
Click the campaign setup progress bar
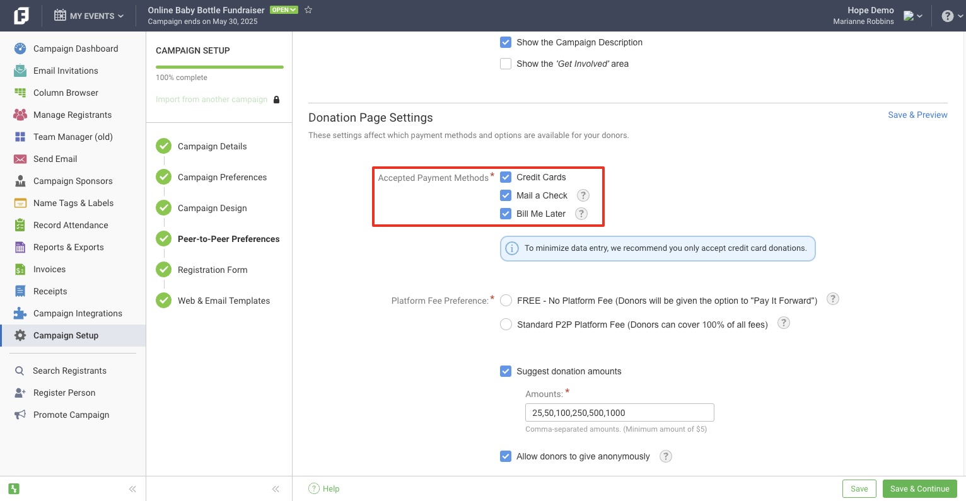click(x=219, y=67)
